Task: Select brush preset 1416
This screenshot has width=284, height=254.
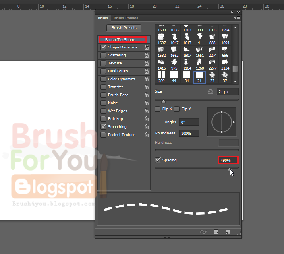Action: click(161, 64)
